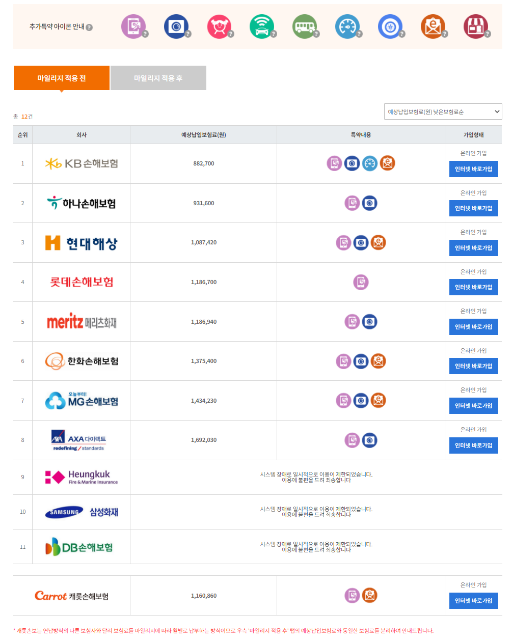Click the orange email icon in the KB손해보험 row
The width and height of the screenshot is (512, 642).
388,163
